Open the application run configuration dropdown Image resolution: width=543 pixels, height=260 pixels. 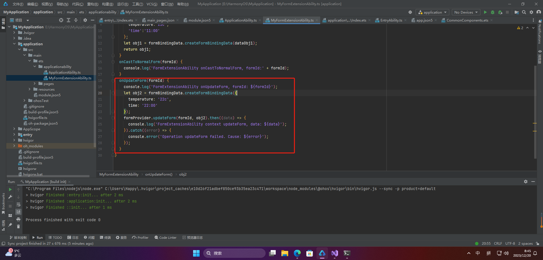tap(432, 12)
